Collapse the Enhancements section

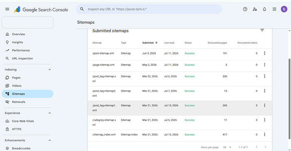(49, 140)
